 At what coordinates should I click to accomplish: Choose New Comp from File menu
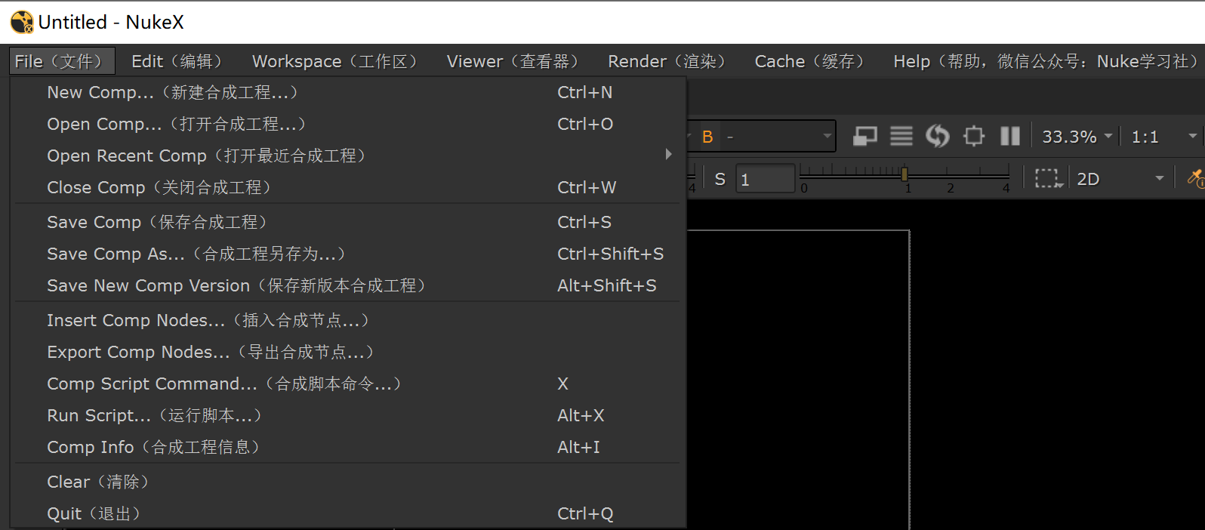tap(348, 92)
